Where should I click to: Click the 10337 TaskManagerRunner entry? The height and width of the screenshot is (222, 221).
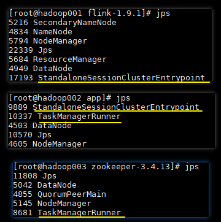coord(64,117)
